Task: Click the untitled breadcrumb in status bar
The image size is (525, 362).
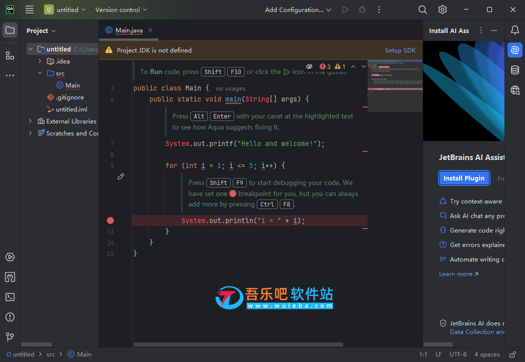Action: coord(21,354)
